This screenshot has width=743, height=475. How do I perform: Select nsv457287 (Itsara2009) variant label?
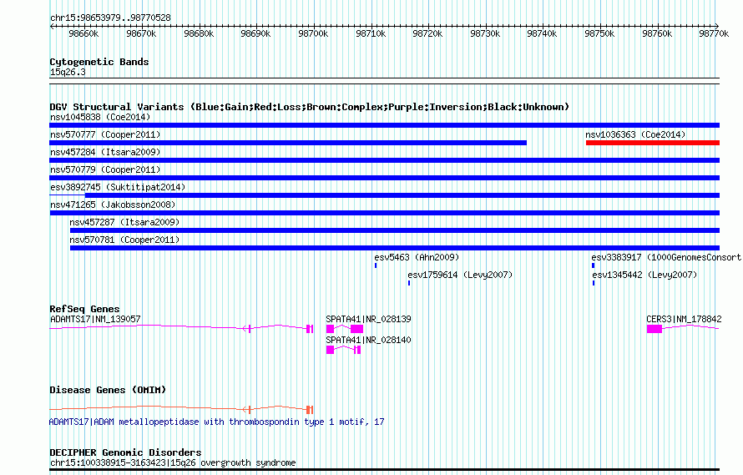coord(124,222)
